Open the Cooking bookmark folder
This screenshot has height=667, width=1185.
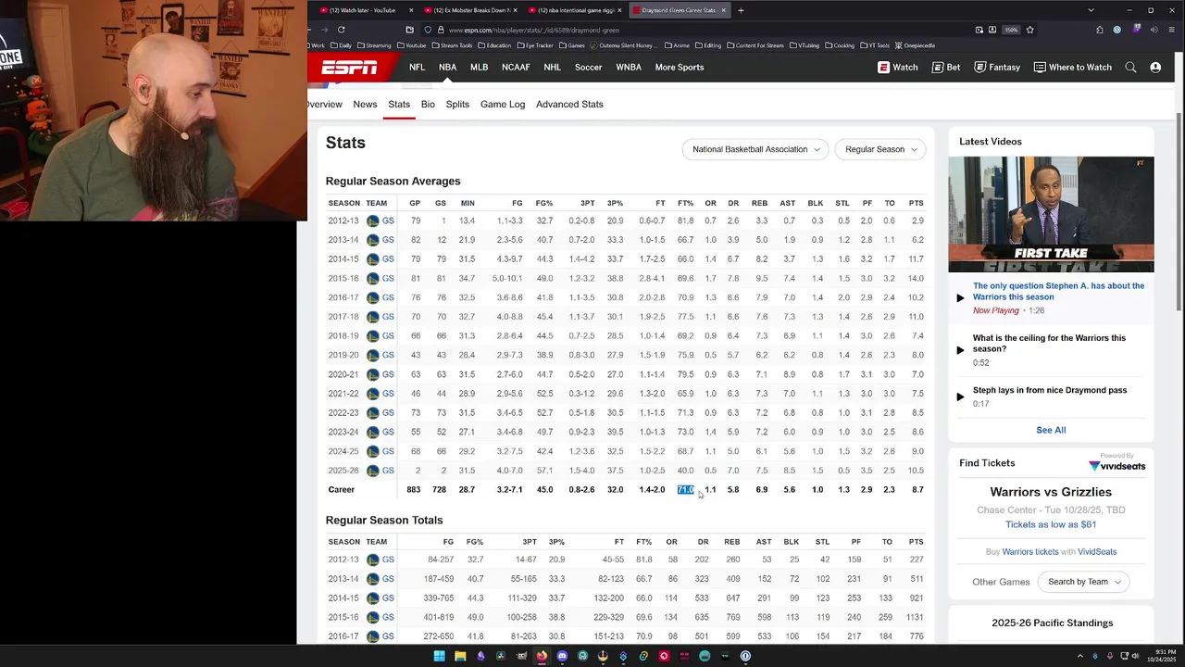[x=839, y=45]
